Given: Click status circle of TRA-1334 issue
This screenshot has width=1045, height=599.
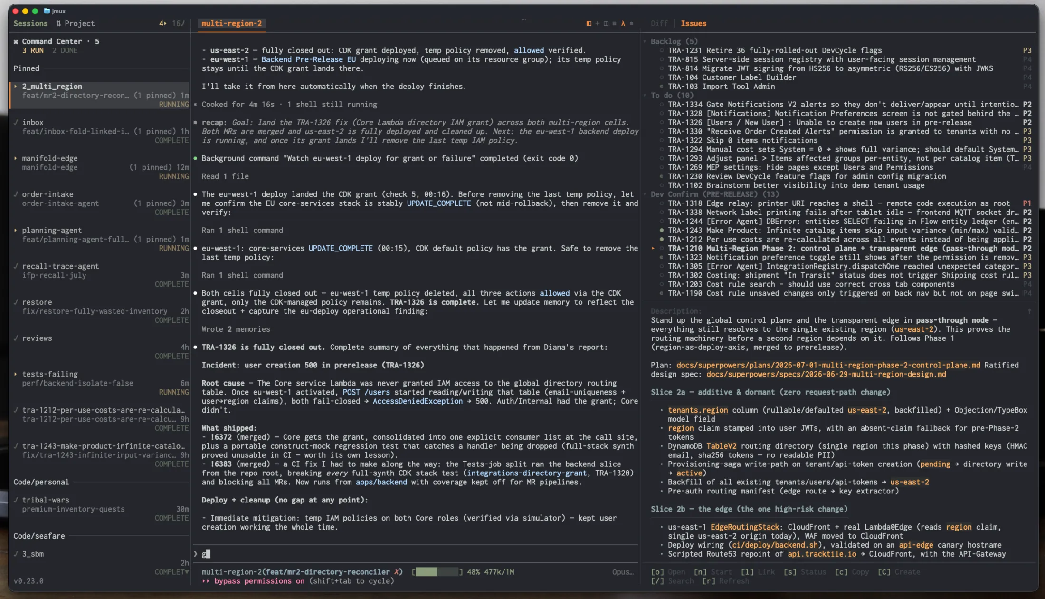Looking at the screenshot, I should coord(661,104).
